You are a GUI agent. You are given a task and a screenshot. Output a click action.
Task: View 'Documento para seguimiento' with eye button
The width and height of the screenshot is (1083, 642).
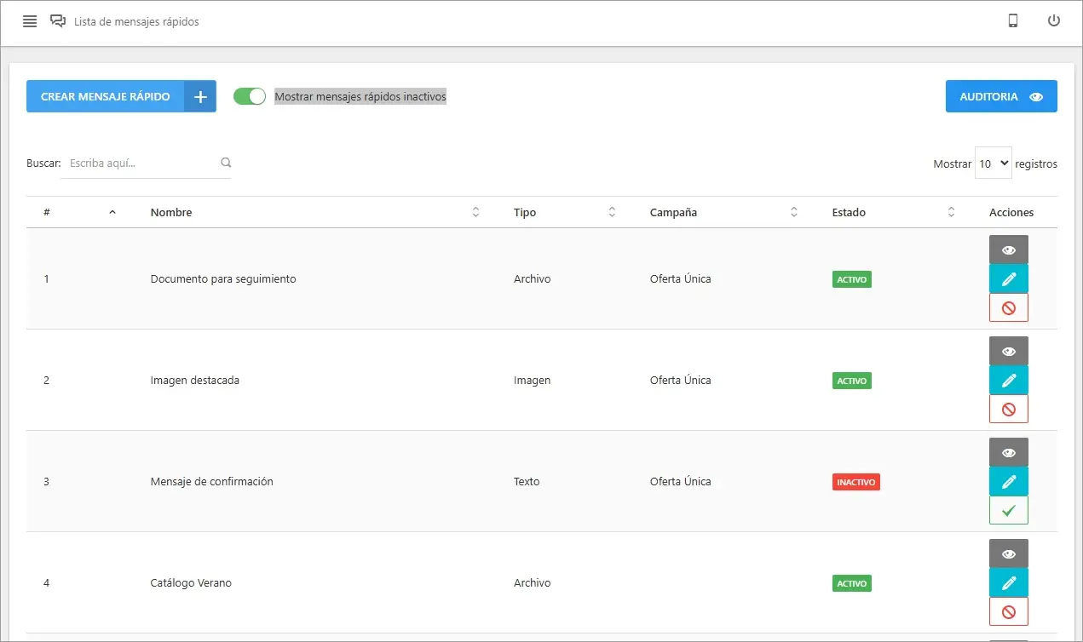pyautogui.click(x=1008, y=249)
